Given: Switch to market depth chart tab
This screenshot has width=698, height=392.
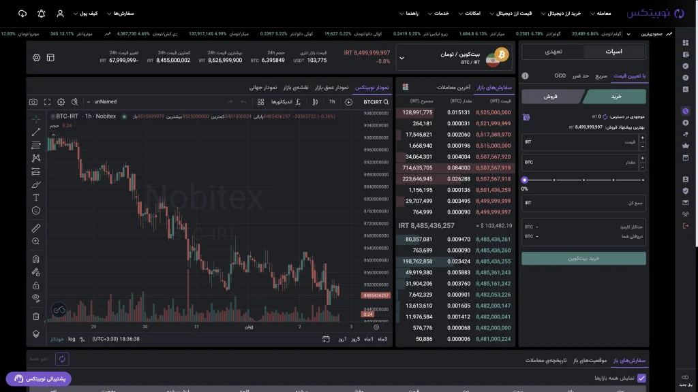Looking at the screenshot, I should point(332,88).
